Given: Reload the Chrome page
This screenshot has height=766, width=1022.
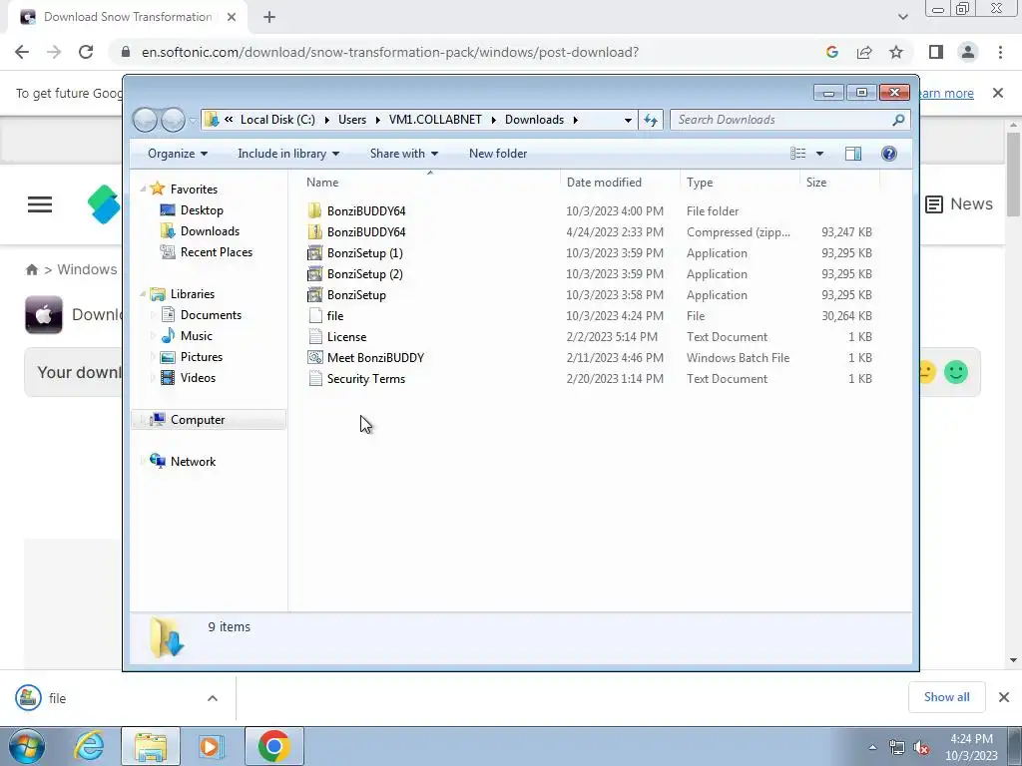Looking at the screenshot, I should tap(86, 52).
